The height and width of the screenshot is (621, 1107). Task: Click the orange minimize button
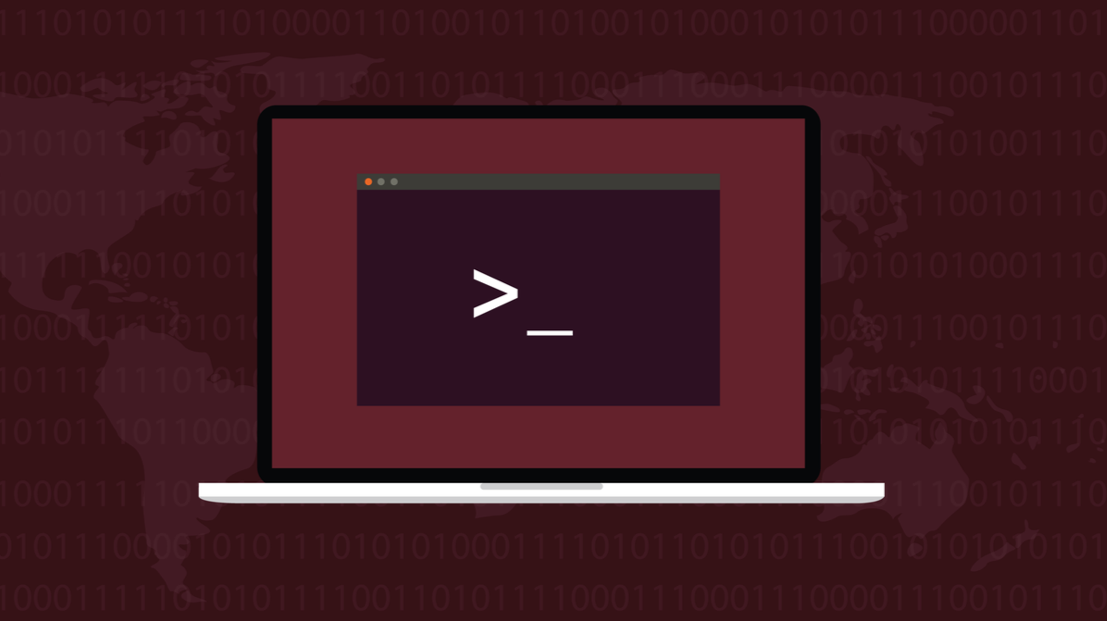369,182
